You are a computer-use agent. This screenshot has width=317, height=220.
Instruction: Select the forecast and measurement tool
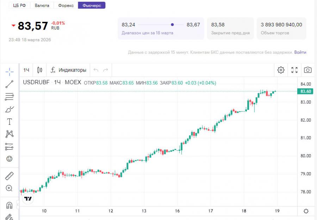click(10, 146)
